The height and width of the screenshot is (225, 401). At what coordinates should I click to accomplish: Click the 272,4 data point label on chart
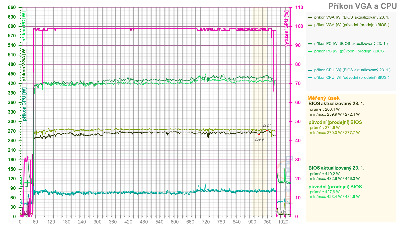(x=267, y=125)
